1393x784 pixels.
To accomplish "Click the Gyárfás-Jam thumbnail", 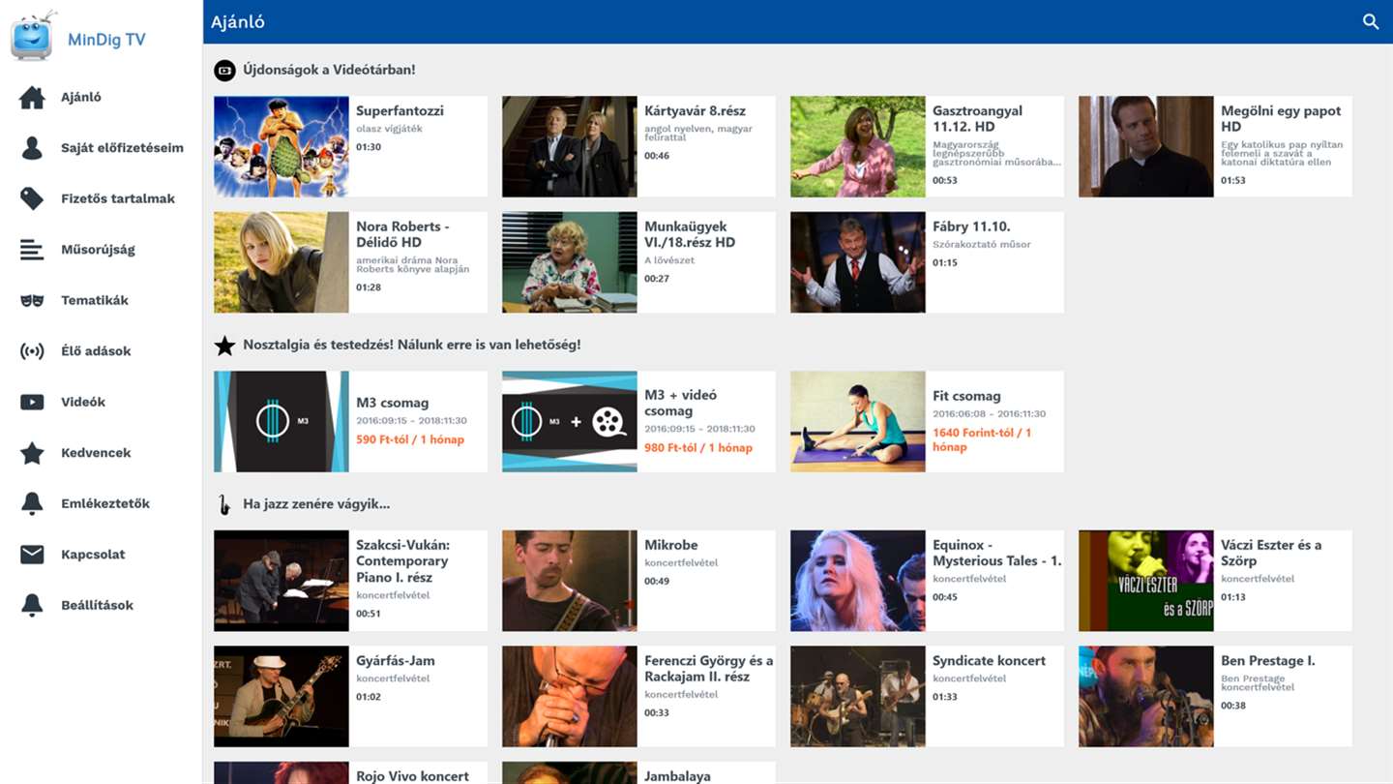I will tap(282, 697).
